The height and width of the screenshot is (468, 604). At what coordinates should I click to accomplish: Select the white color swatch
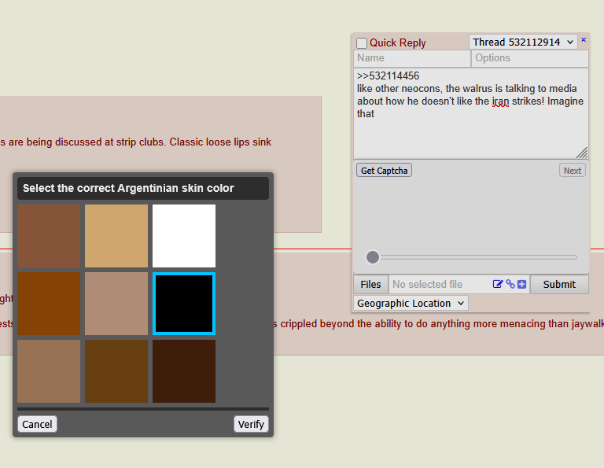[x=184, y=236]
